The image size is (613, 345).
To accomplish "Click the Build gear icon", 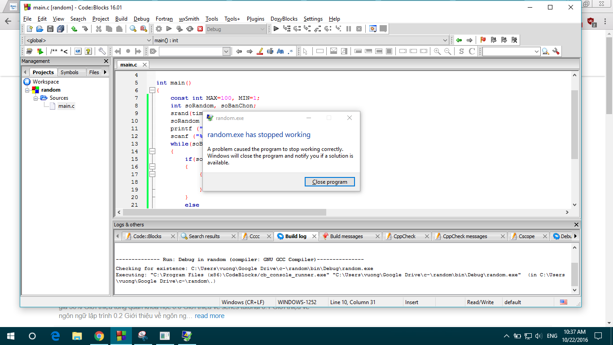I will coord(158,29).
